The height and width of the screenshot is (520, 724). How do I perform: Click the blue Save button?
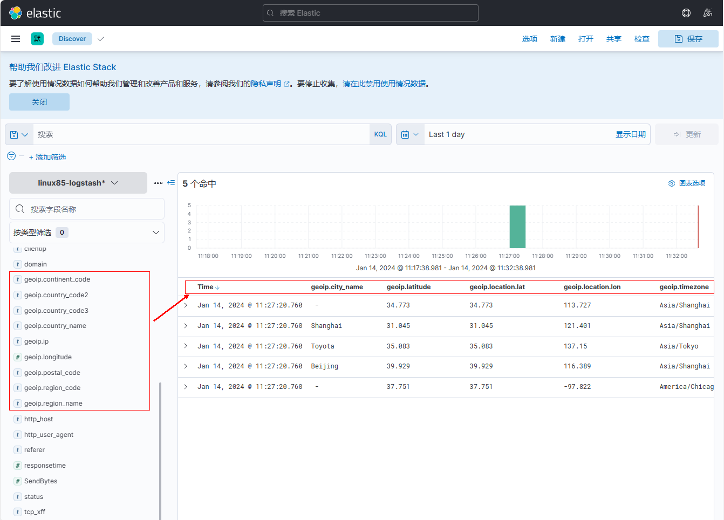tap(688, 39)
